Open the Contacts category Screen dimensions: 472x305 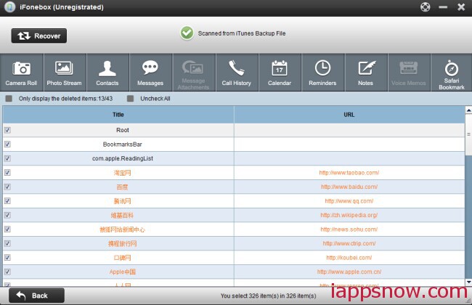(x=107, y=73)
